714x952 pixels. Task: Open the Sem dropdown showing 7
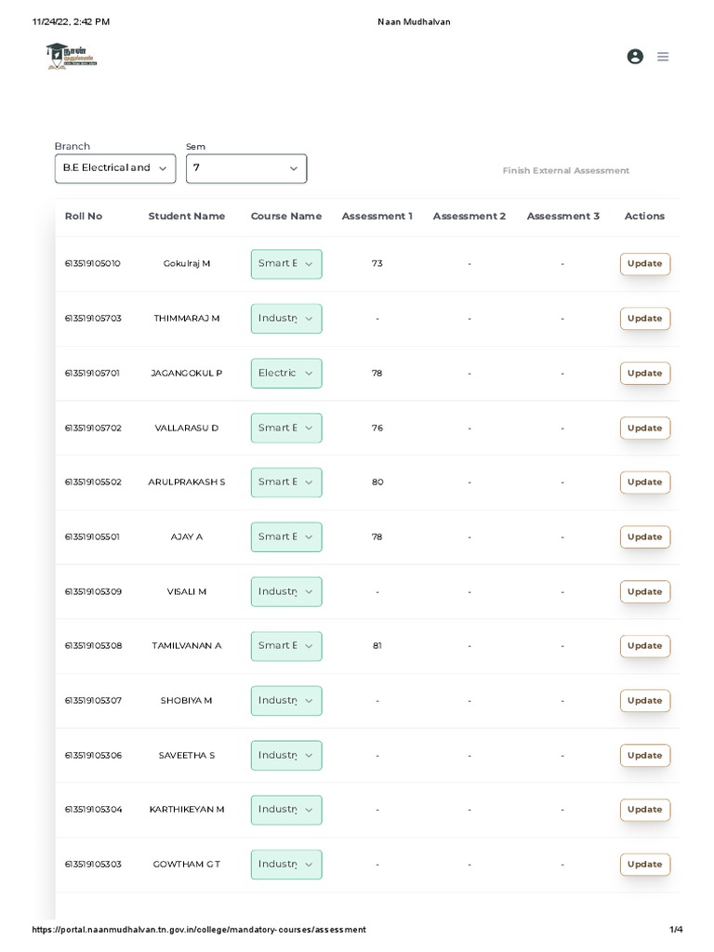point(246,168)
